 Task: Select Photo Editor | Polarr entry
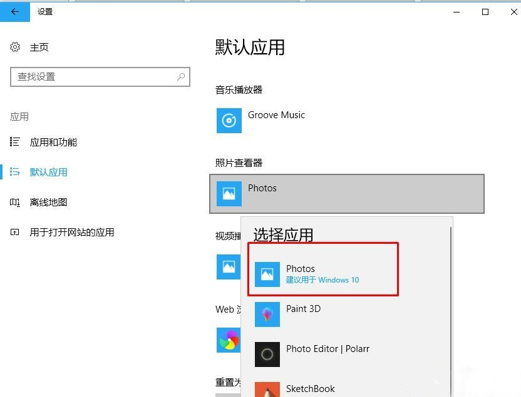(328, 349)
